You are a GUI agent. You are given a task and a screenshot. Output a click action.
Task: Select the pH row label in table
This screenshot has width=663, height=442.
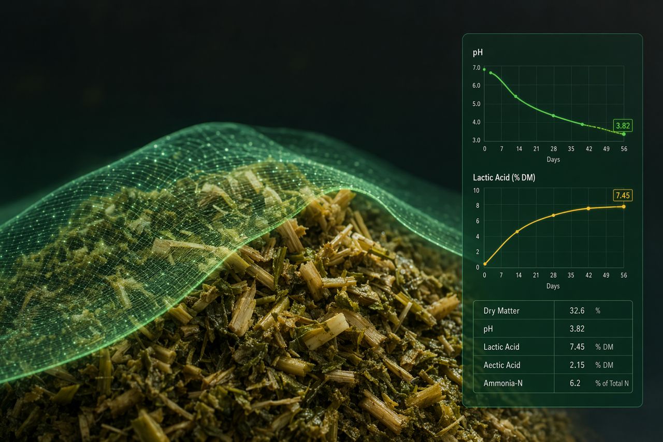pyautogui.click(x=489, y=329)
